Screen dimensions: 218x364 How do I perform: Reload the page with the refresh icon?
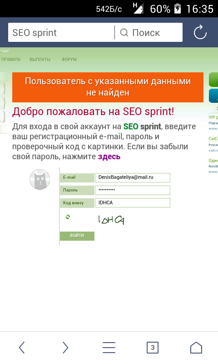tap(200, 32)
